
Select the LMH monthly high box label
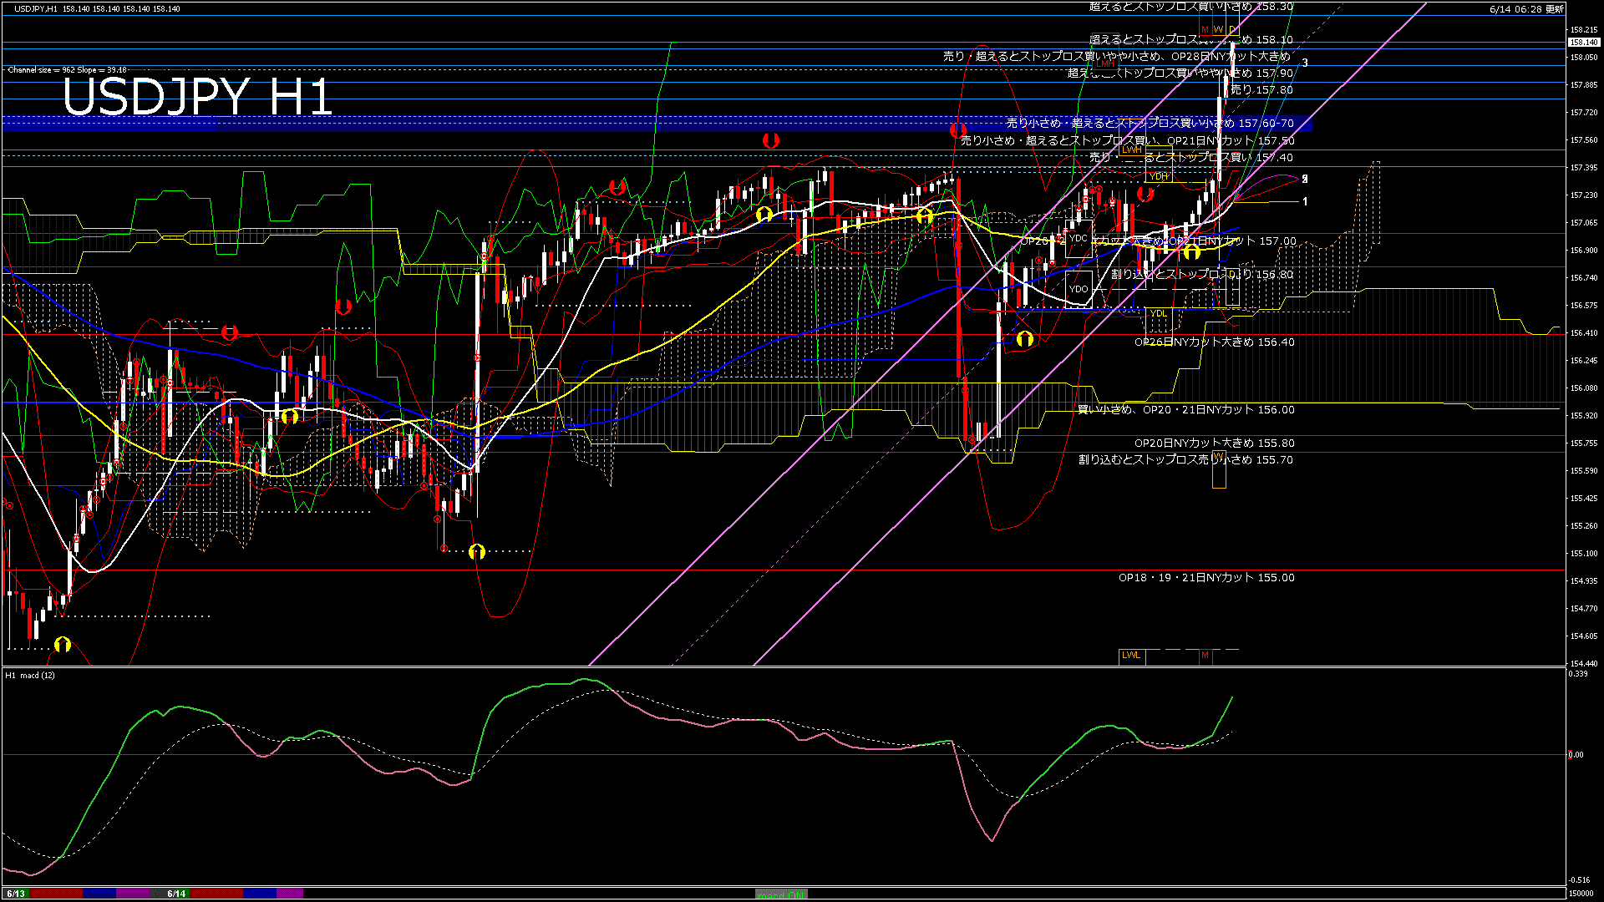[1105, 63]
